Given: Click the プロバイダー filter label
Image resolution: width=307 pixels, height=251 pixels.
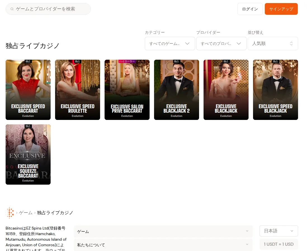Looking at the screenshot, I should 208,32.
